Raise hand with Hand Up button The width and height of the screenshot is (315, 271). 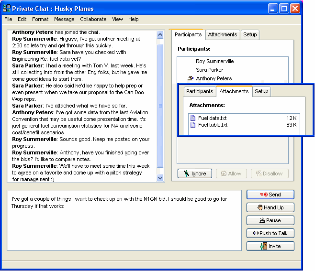coord(270,207)
